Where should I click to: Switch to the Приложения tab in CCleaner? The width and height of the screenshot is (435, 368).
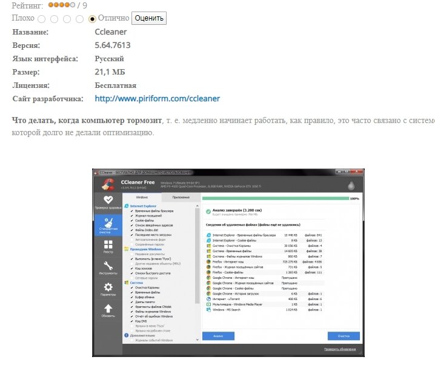click(x=181, y=197)
